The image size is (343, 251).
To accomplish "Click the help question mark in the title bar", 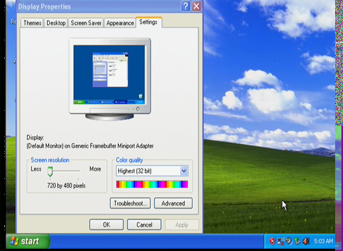I will pyautogui.click(x=185, y=6).
